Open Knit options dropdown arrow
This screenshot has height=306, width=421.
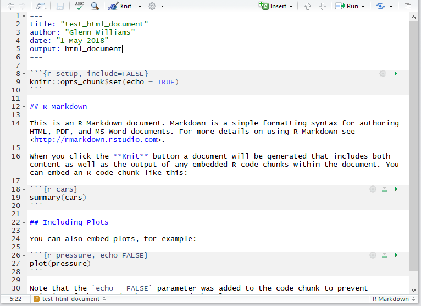click(140, 6)
